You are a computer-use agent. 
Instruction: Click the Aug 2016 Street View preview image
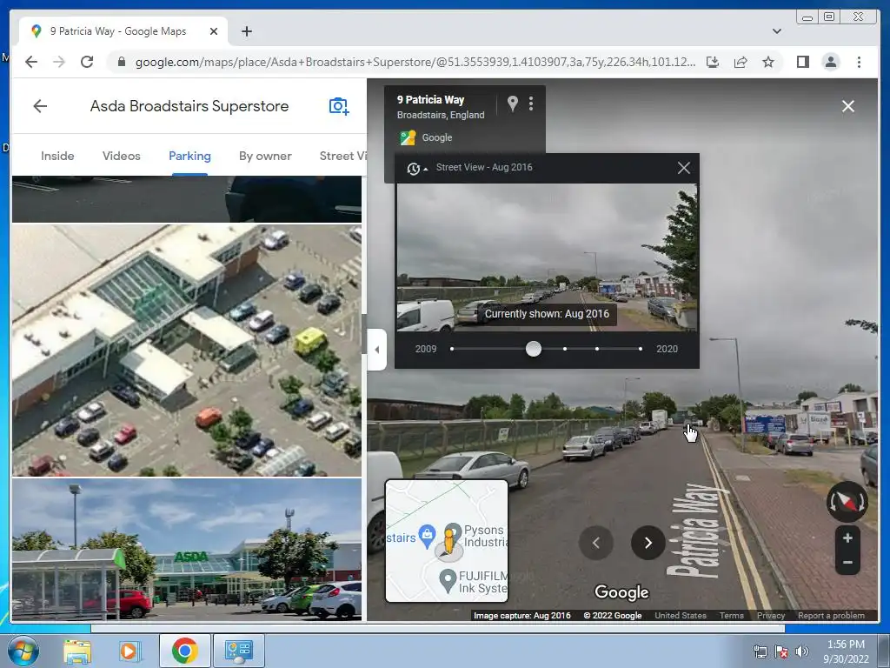click(x=547, y=257)
